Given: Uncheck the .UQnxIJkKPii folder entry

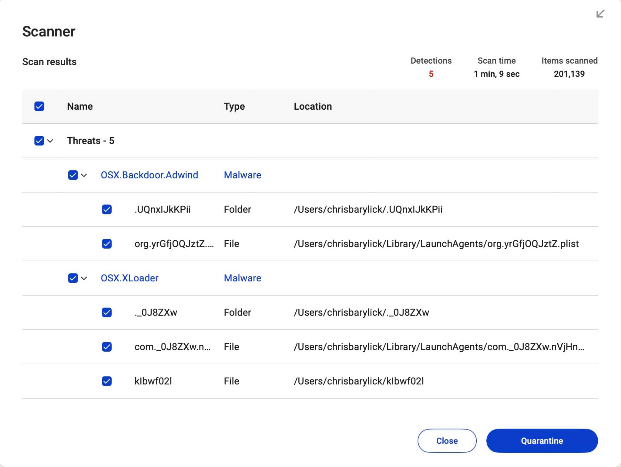Looking at the screenshot, I should click(107, 209).
